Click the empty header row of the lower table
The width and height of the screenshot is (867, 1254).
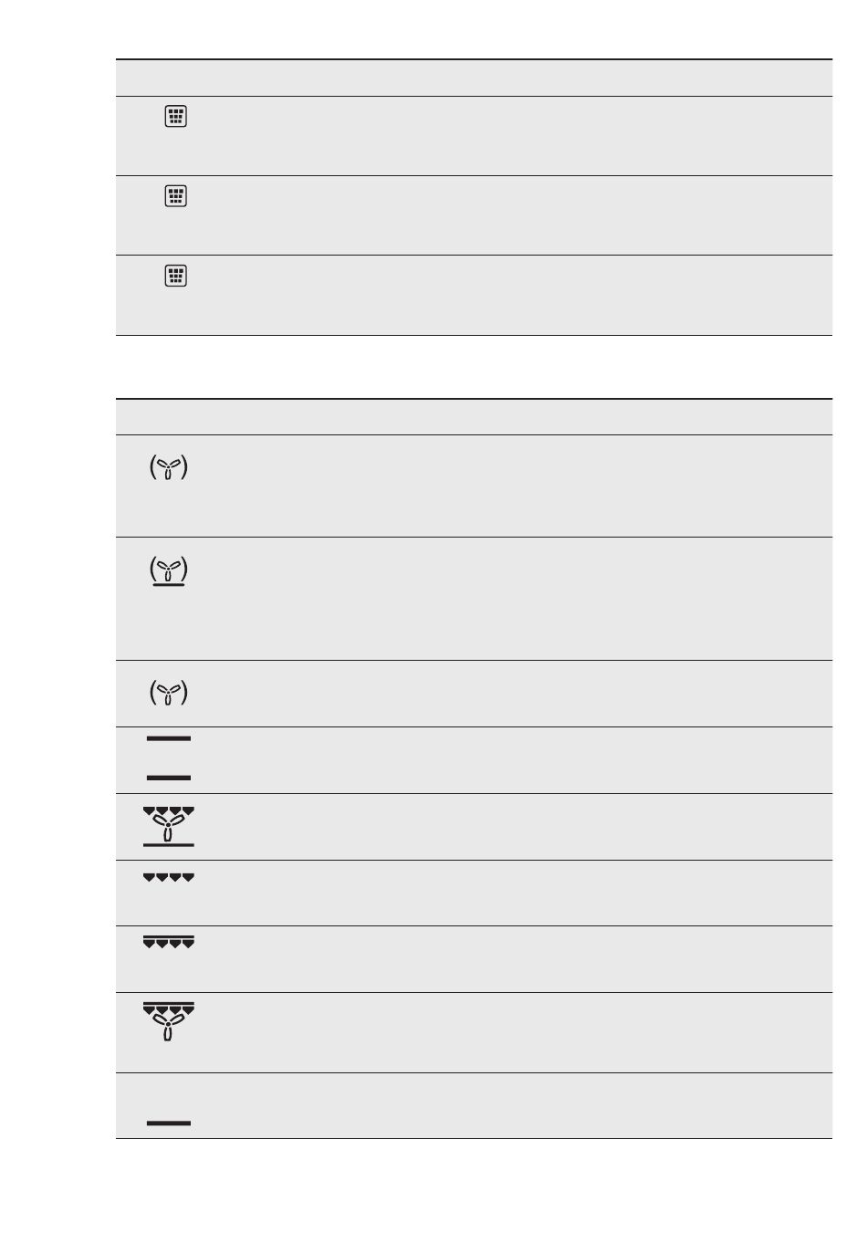click(474, 416)
